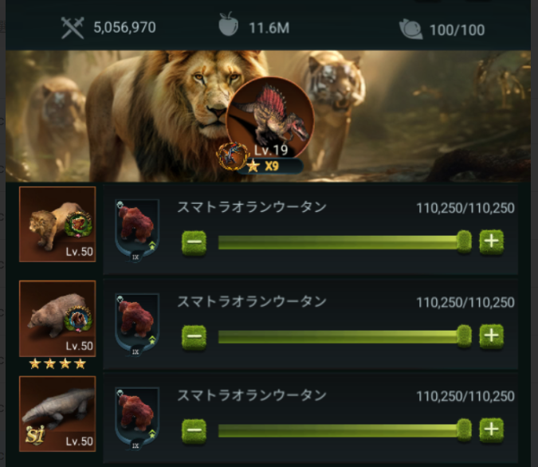Image resolution: width=538 pixels, height=467 pixels.
Task: Click second row orangutan troop shield icon
Action: click(x=136, y=325)
